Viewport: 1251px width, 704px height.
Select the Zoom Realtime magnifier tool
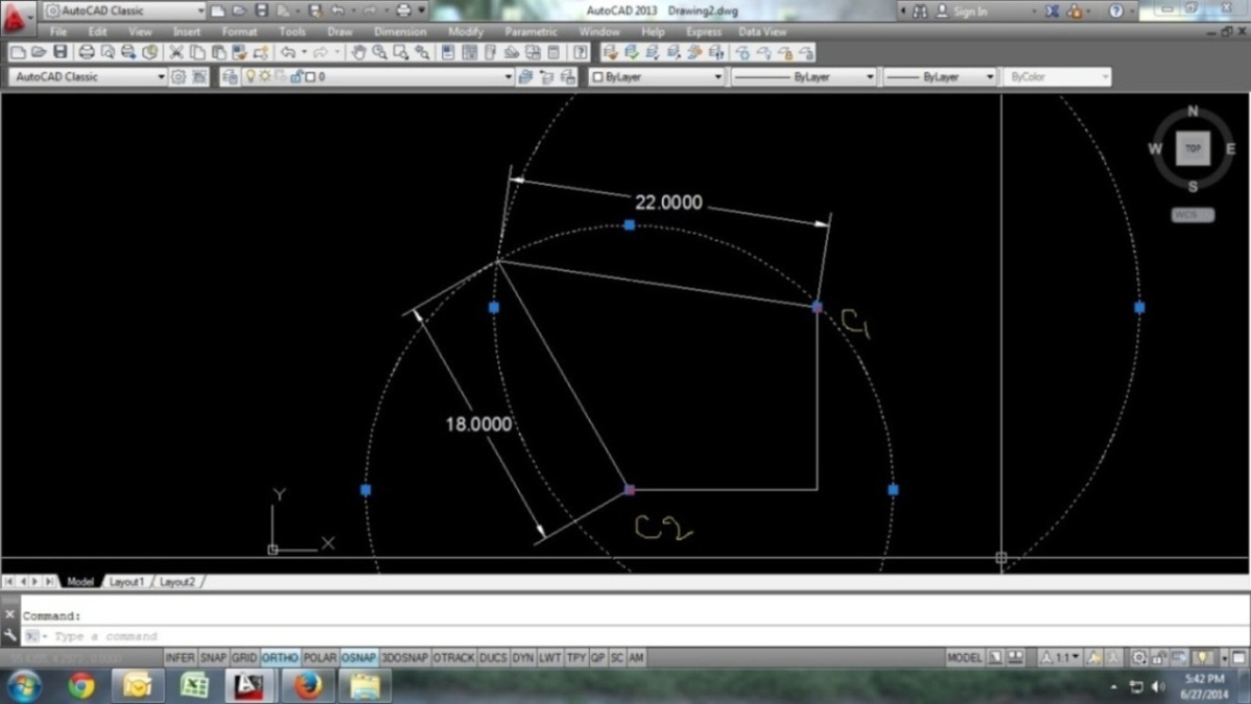pos(379,52)
